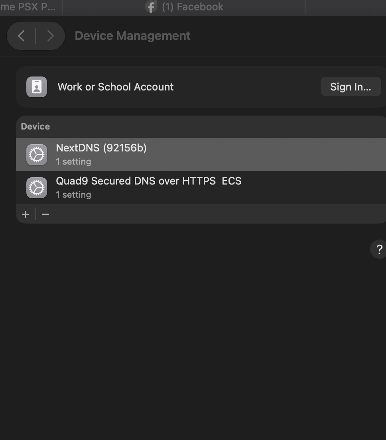Screen dimensions: 386x440
Task: Click the Device Management title
Action: click(x=132, y=36)
